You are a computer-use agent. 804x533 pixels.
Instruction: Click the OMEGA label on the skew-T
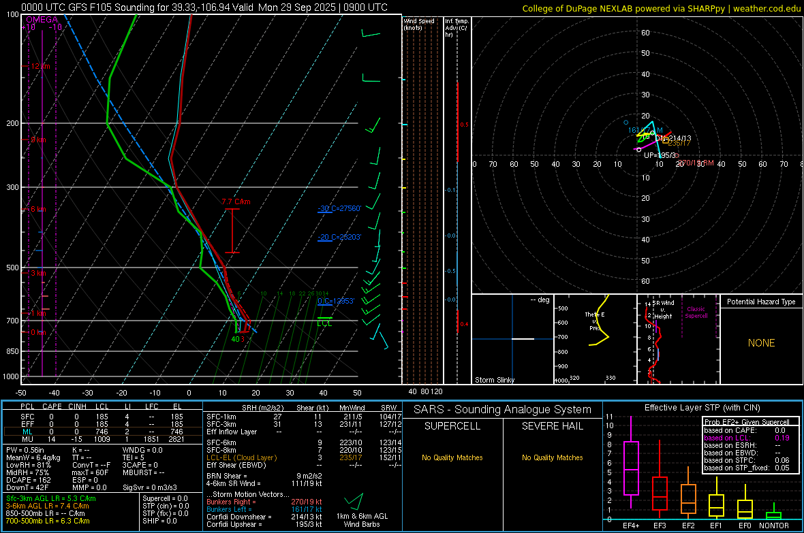(x=42, y=20)
